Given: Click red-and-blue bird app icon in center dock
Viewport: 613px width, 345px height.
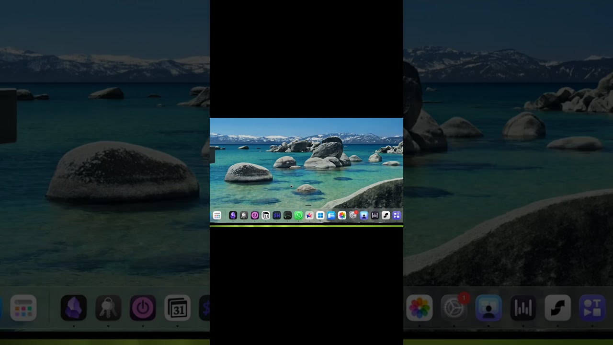Looking at the screenshot, I should click(309, 216).
